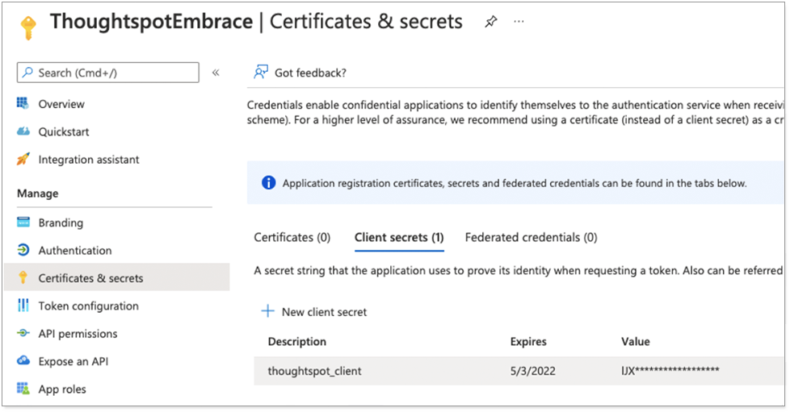Open App roles from the sidebar
The width and height of the screenshot is (790, 412).
[x=62, y=389]
